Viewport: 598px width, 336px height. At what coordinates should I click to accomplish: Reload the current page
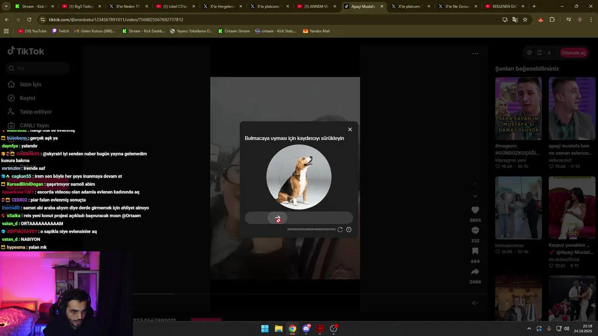coord(29,20)
